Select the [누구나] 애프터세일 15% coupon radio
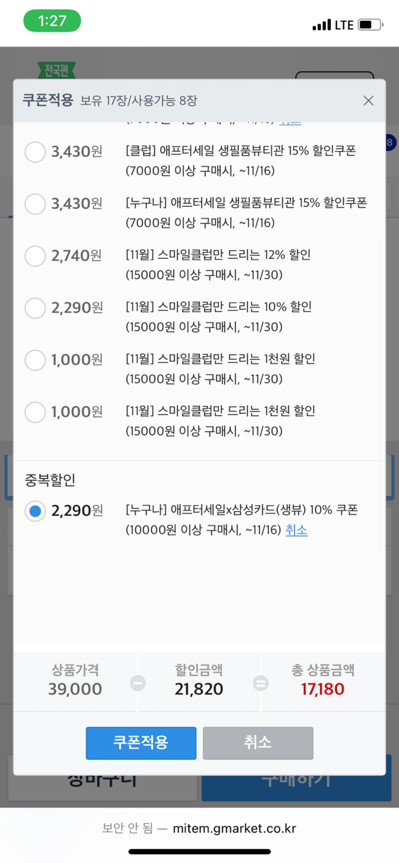399x863 pixels. click(x=35, y=204)
